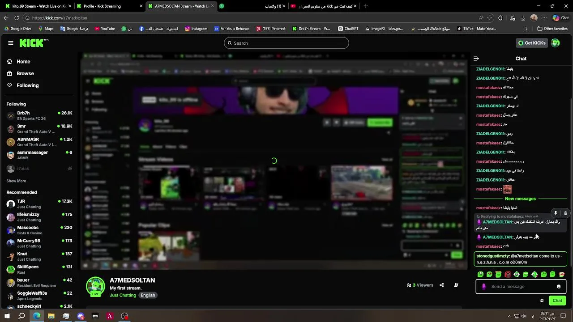Open TJR recommended channel

point(39,204)
